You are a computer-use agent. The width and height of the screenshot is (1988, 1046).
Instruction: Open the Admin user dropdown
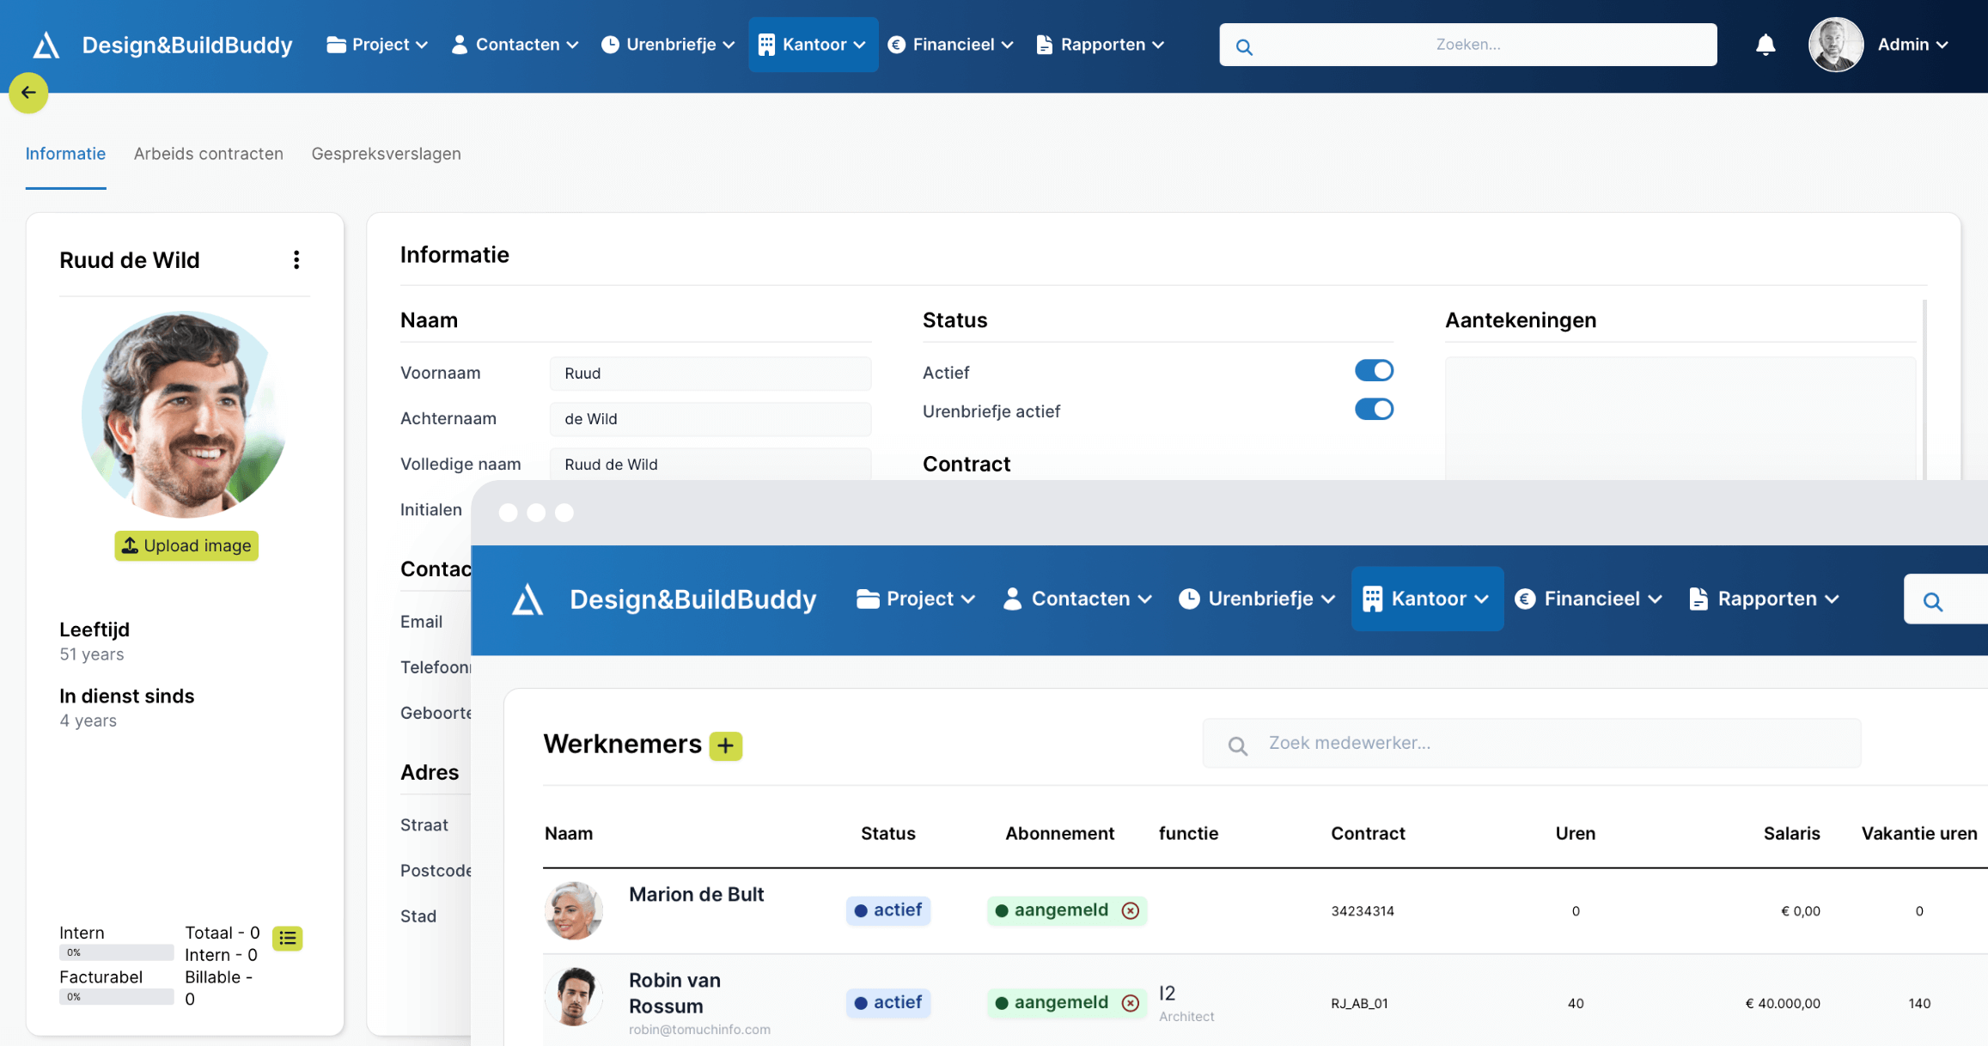[x=1912, y=45]
